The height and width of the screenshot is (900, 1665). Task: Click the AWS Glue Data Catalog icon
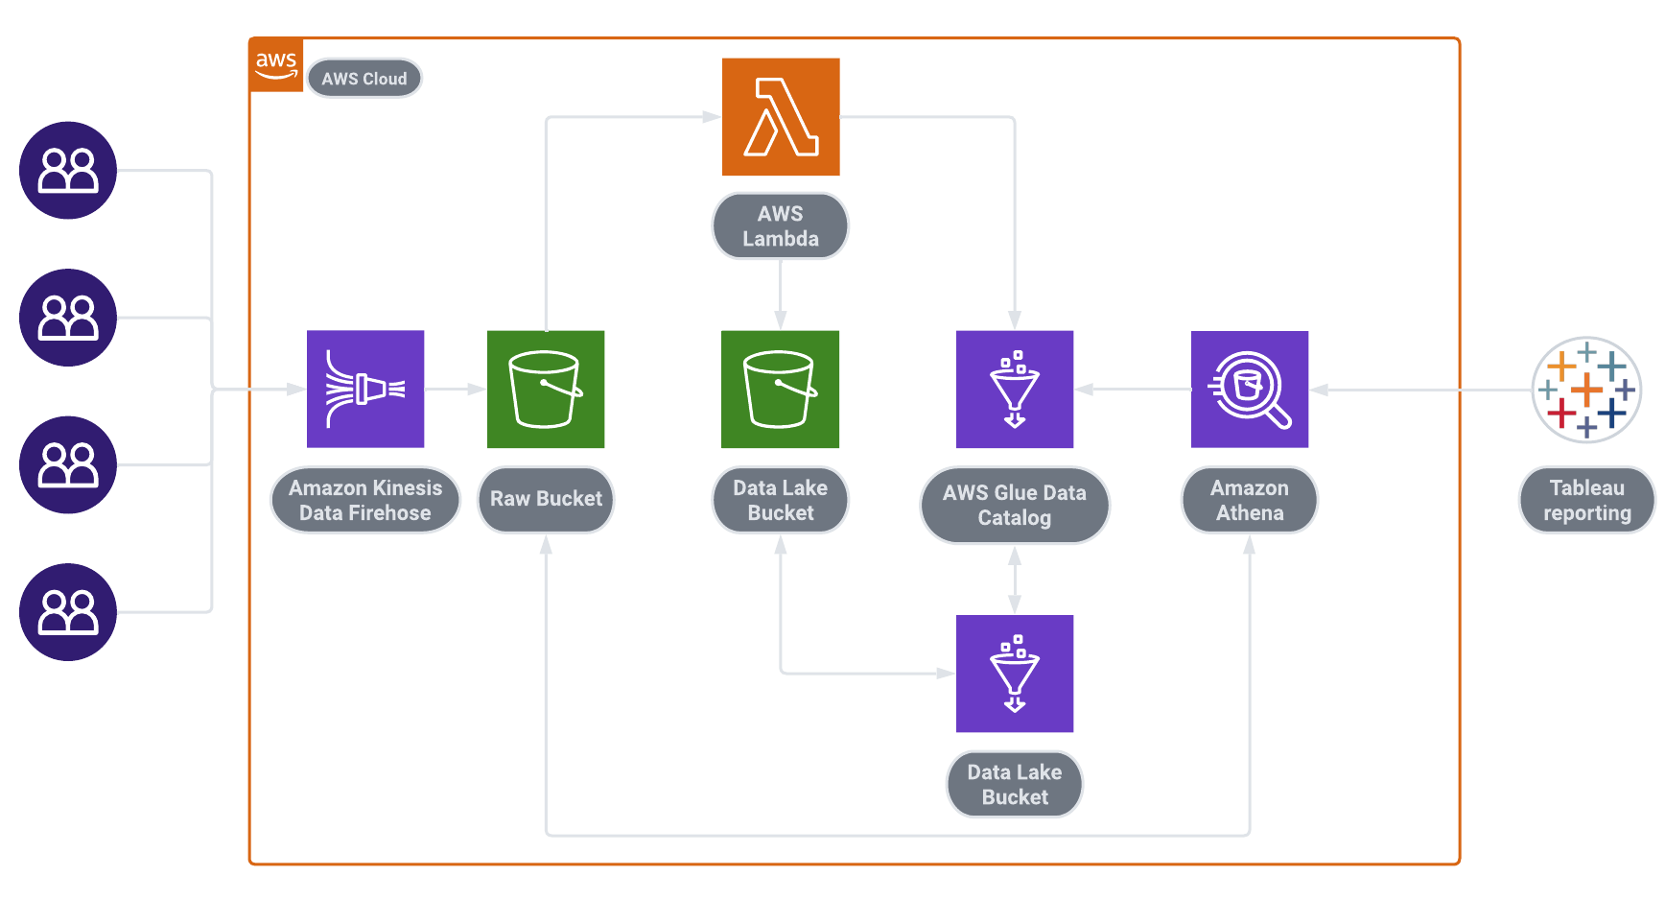pyautogui.click(x=1015, y=389)
